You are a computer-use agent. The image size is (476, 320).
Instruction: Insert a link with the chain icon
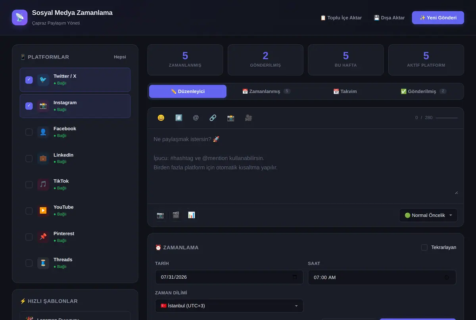pos(213,118)
